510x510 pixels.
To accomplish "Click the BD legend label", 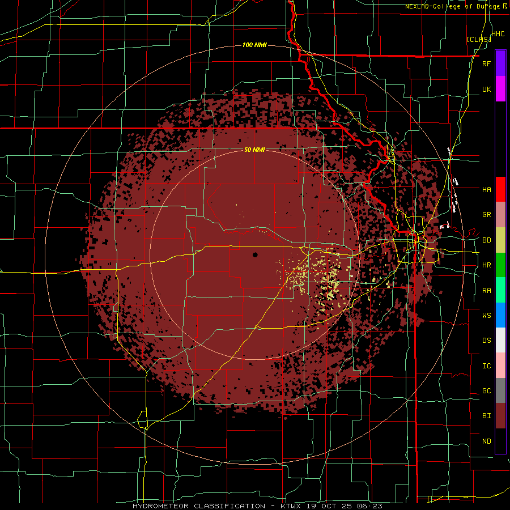I will point(486,240).
